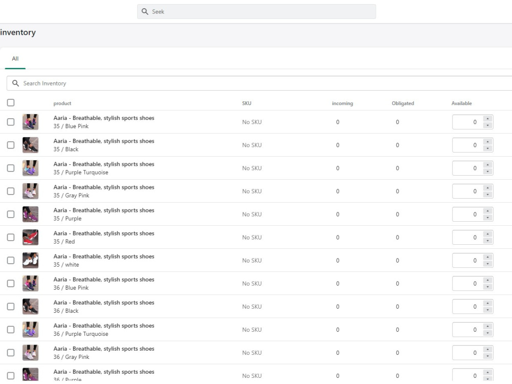This screenshot has height=384, width=512.
Task: Increase available stock for 35 / Black
Action: click(x=487, y=142)
